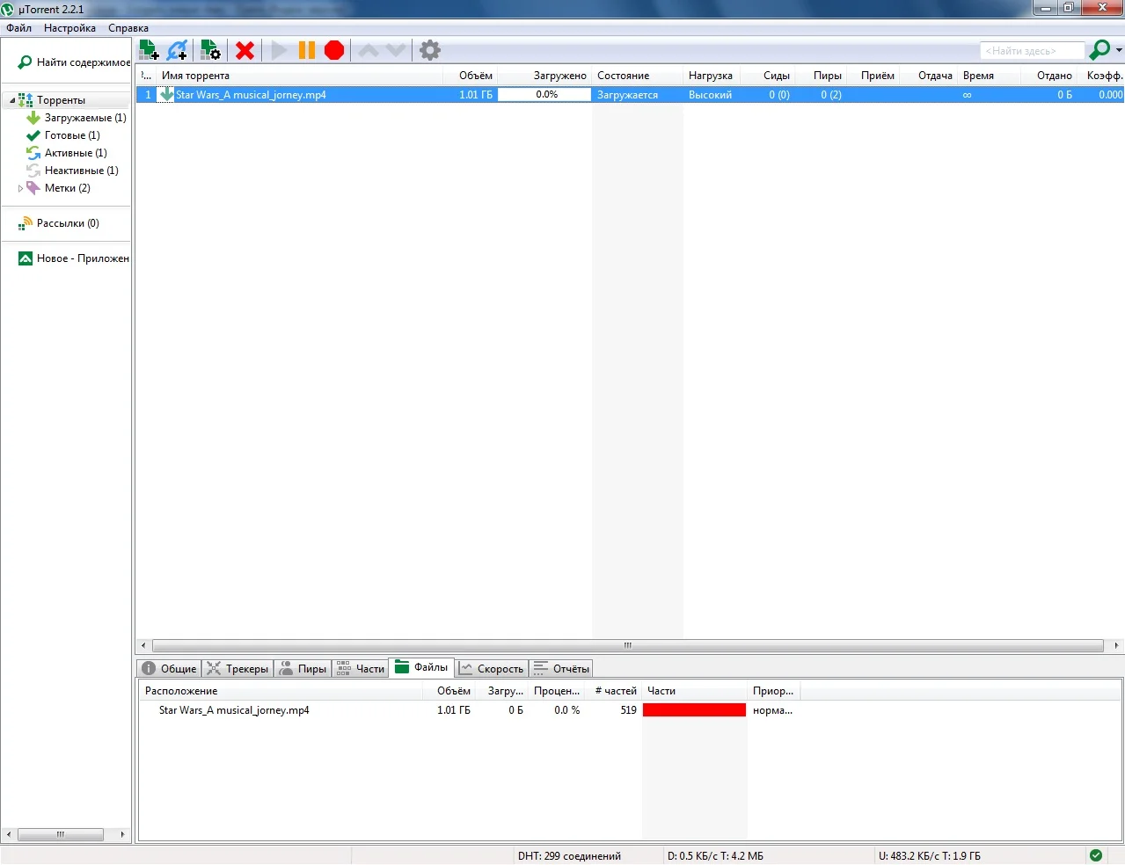This screenshot has width=1125, height=865.
Task: Switch to the Отчёты tab
Action: pyautogui.click(x=561, y=669)
